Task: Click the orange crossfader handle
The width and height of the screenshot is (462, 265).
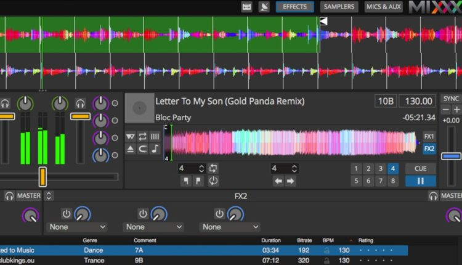Action: tap(43, 176)
